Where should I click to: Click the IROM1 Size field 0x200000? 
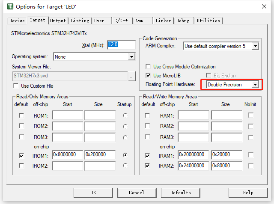pyautogui.click(x=100, y=155)
